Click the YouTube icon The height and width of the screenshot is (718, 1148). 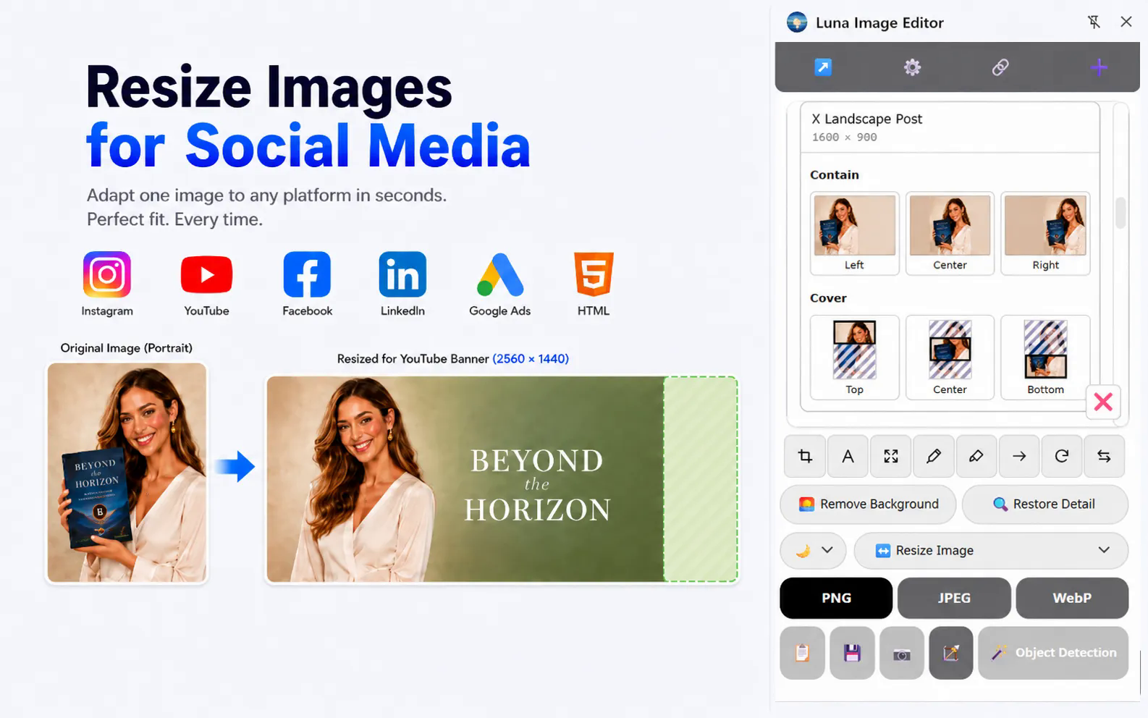[x=206, y=274]
